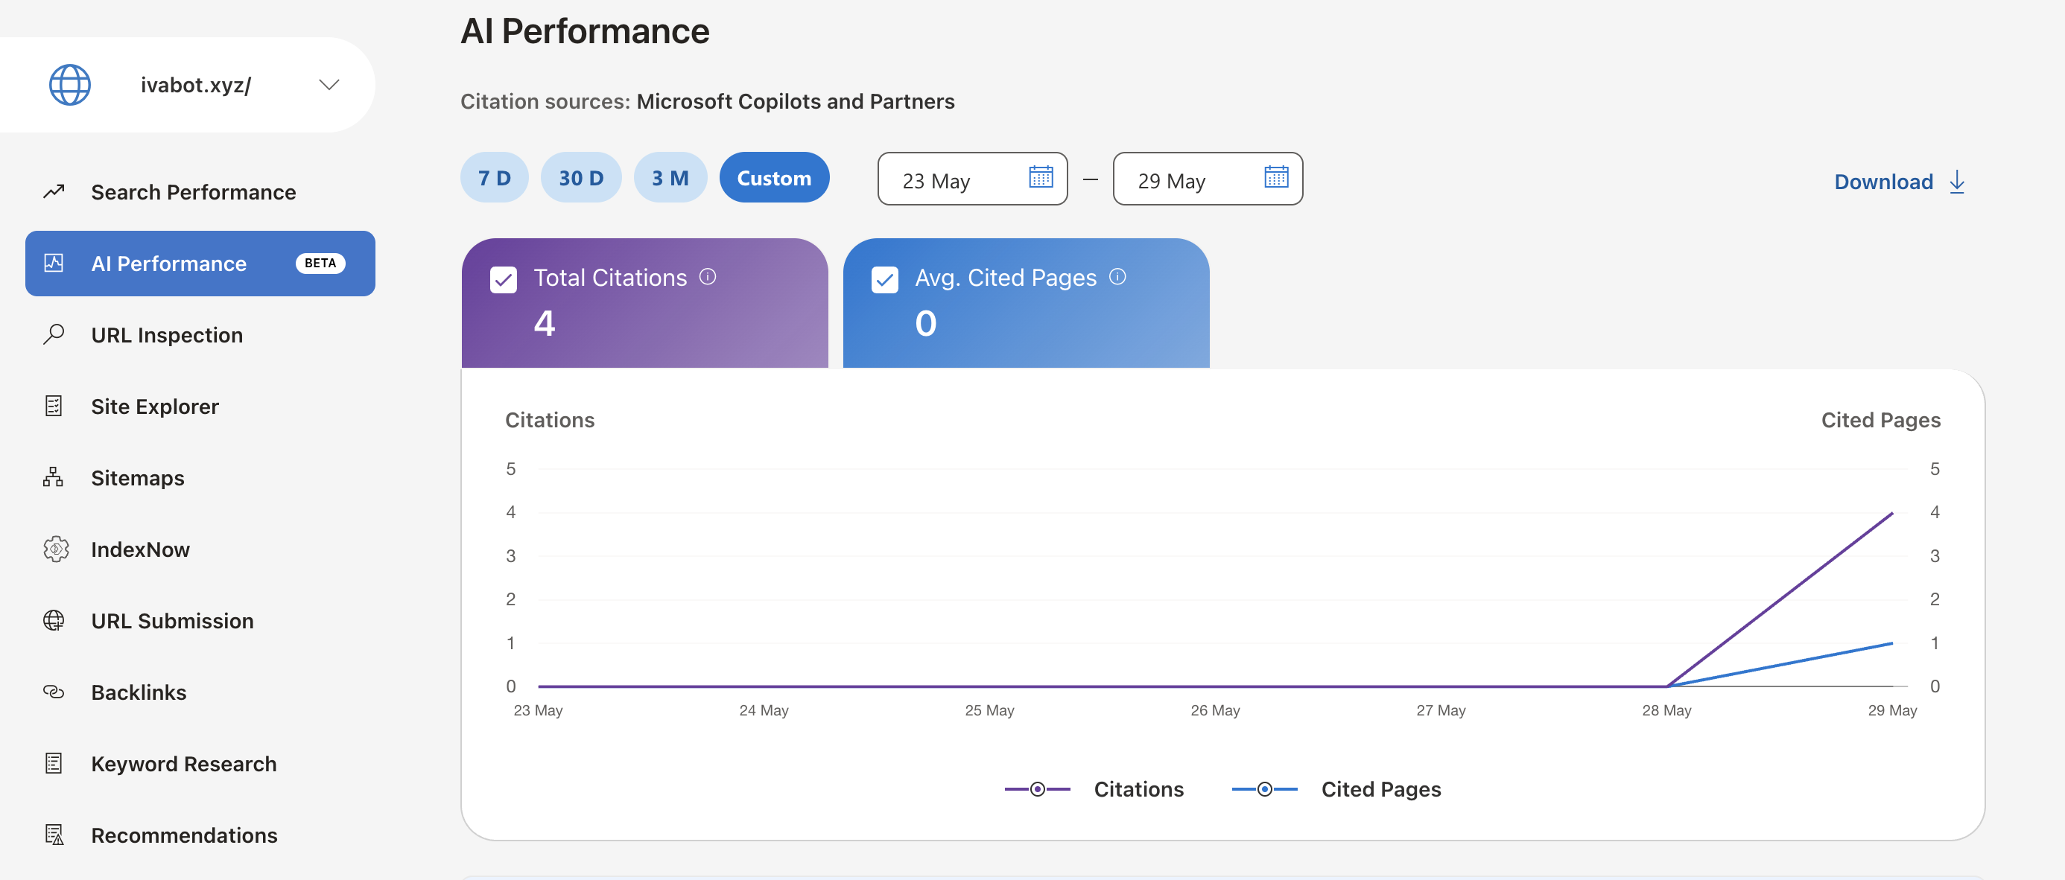Open URL Submission
Screen dimensions: 2065x880
[x=172, y=621]
